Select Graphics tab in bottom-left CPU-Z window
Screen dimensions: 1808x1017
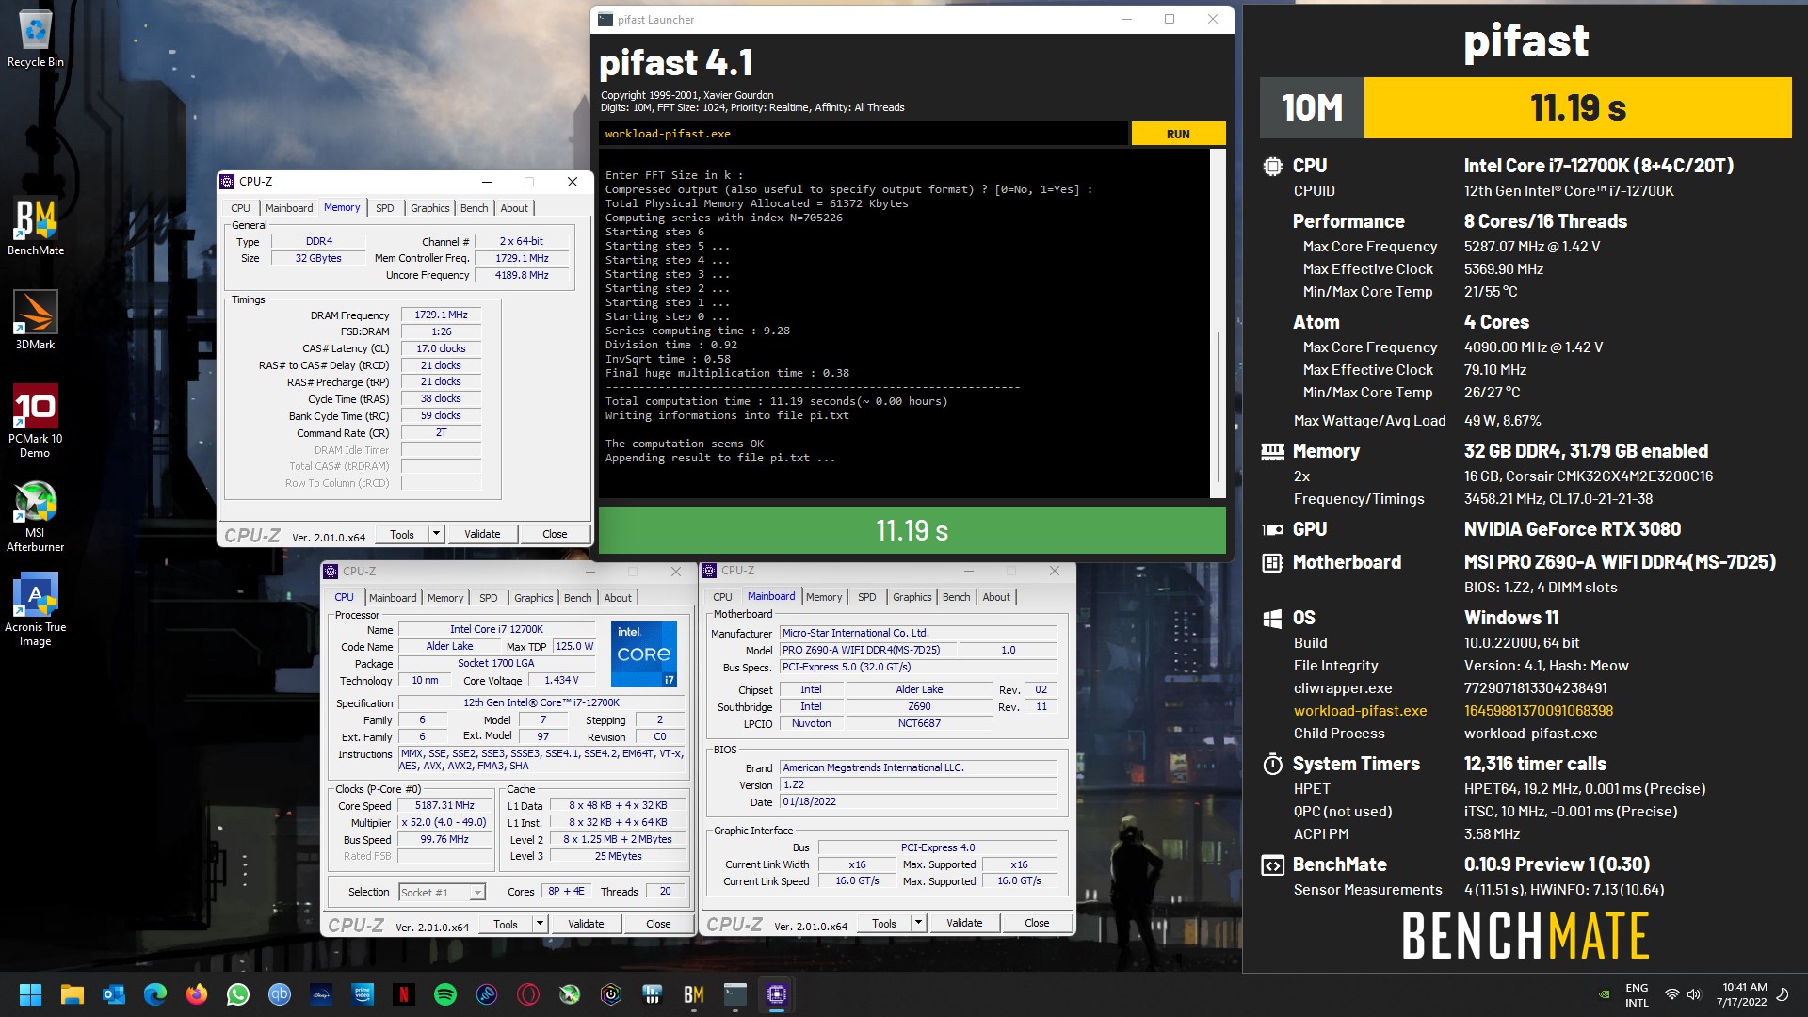(534, 598)
